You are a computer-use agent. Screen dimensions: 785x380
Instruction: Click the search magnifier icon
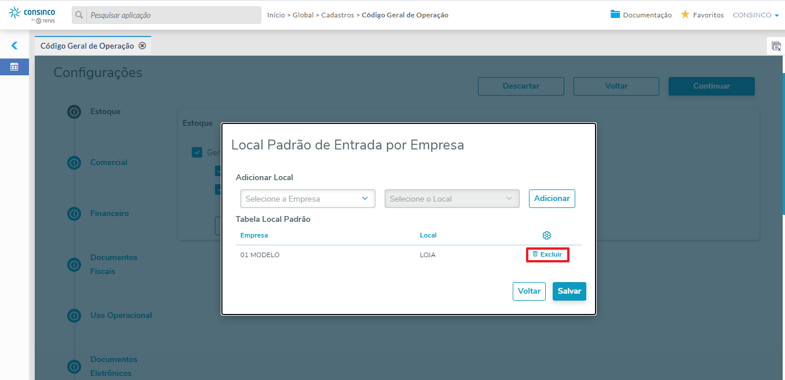point(79,15)
